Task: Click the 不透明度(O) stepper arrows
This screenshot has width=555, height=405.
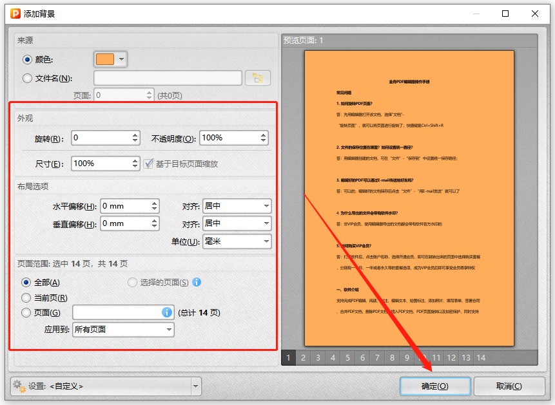Action: point(264,138)
